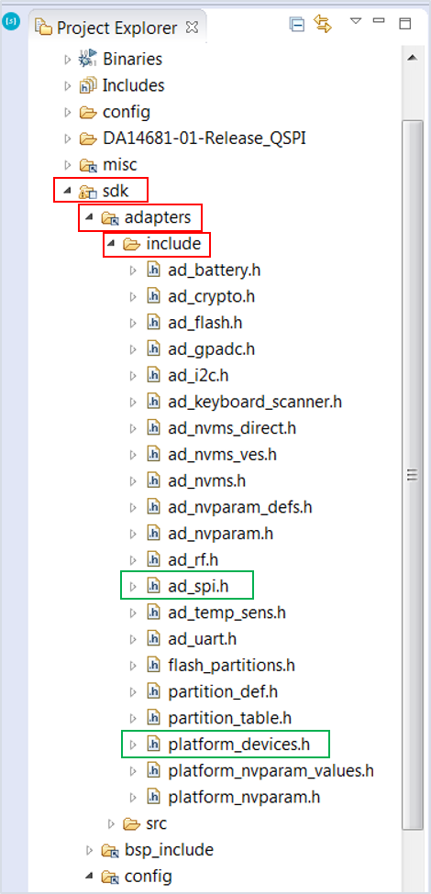This screenshot has height=894, width=431.
Task: Select DA14681-01-Release_QSPI folder
Action: (204, 138)
